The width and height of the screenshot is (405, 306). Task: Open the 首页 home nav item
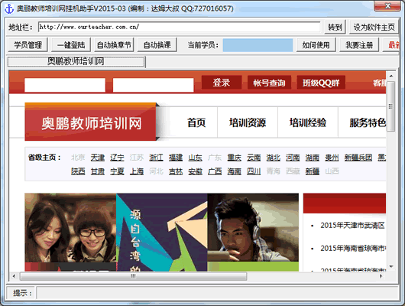click(x=196, y=122)
